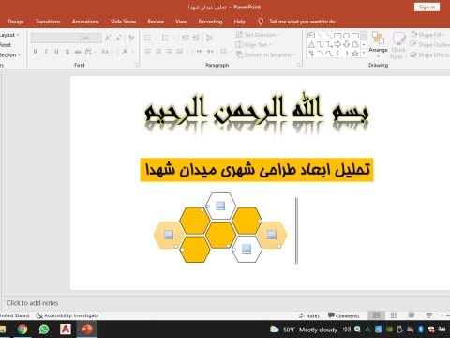Toggle the Notes pane in status bar
Image resolution: width=450 pixels, height=338 pixels.
tap(309, 315)
